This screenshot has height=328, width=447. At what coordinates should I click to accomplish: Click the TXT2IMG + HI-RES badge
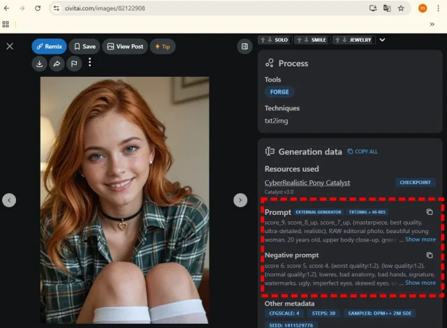[x=367, y=212]
